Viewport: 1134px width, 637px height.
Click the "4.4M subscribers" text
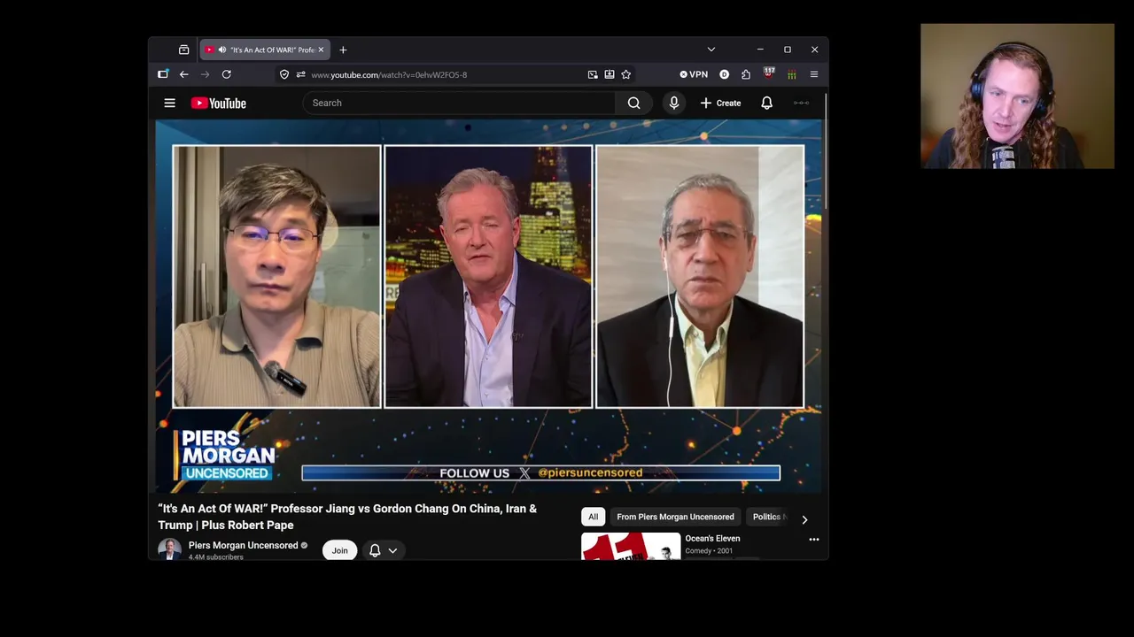216,556
